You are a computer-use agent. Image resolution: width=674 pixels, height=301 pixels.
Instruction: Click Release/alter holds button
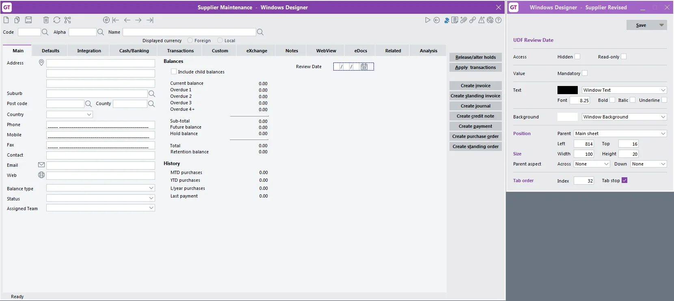coord(475,57)
